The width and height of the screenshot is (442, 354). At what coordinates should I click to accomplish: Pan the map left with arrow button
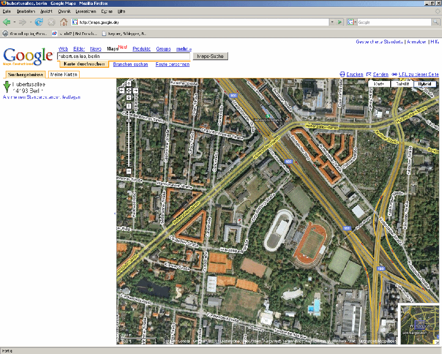(x=122, y=90)
